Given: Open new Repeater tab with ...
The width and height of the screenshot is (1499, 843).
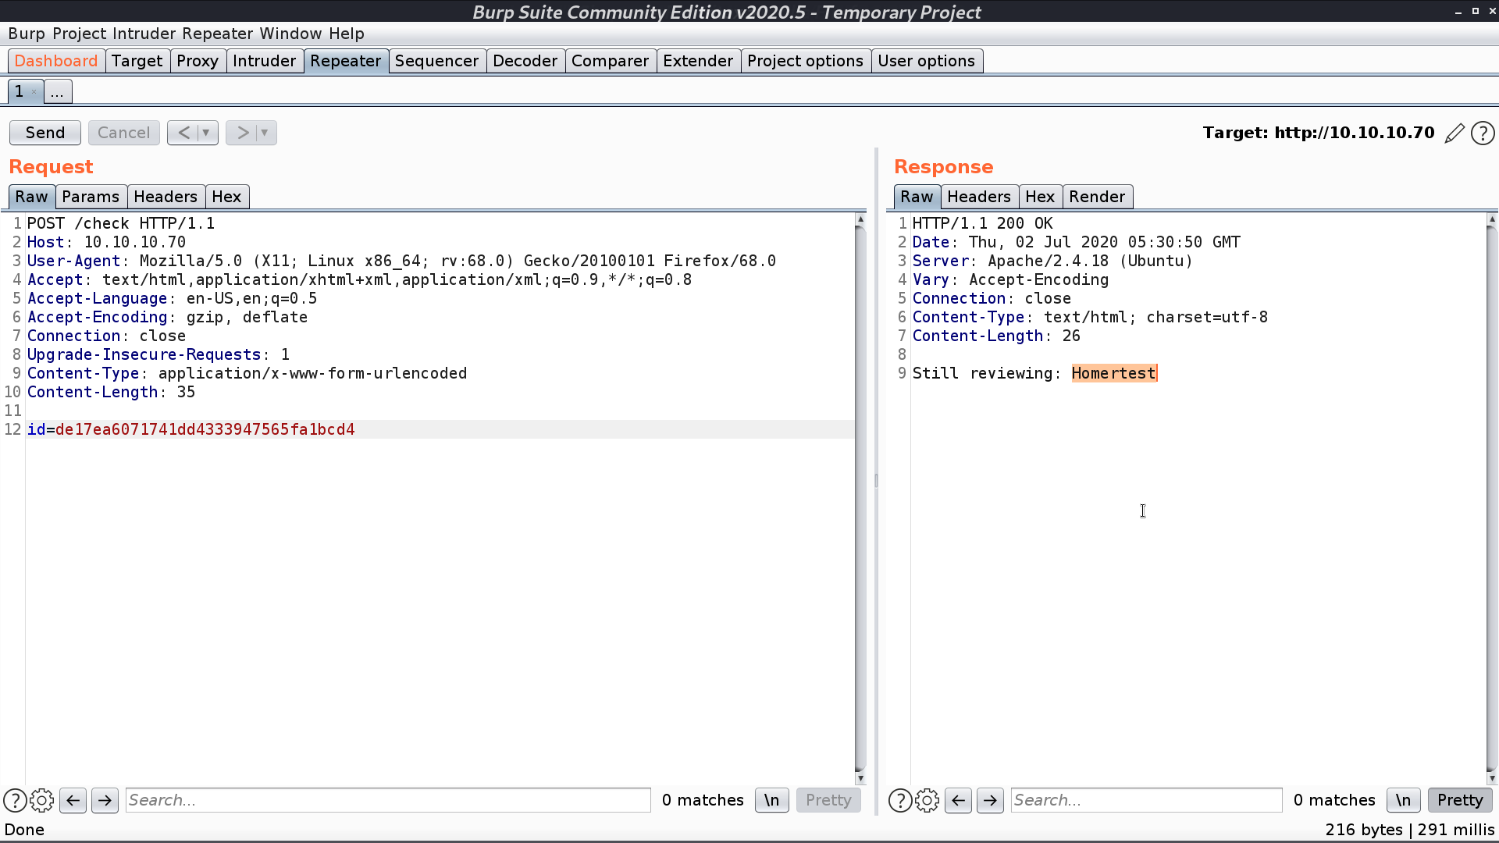Looking at the screenshot, I should point(57,91).
